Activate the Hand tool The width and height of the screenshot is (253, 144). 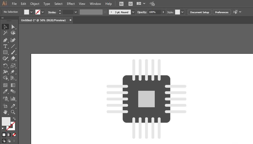(5, 112)
